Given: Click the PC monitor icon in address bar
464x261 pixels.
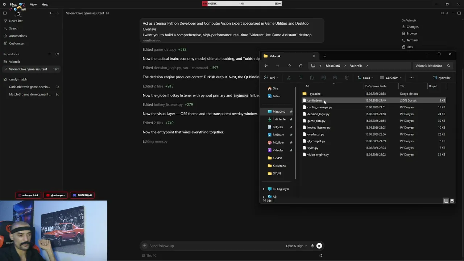Looking at the screenshot, I should 313,66.
